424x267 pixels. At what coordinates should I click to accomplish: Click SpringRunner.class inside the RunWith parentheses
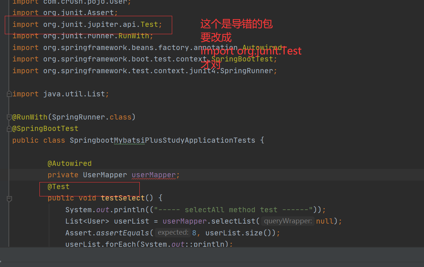tap(91, 117)
